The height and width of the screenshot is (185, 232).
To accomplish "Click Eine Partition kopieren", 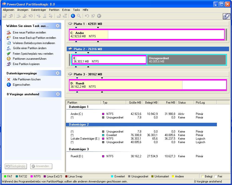I will [x=26, y=64].
